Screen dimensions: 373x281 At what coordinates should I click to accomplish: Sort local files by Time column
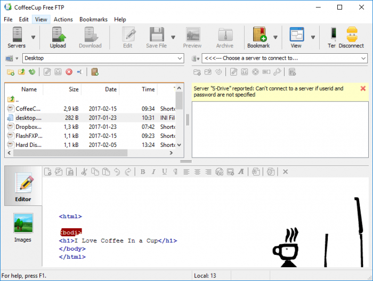[x=138, y=89]
